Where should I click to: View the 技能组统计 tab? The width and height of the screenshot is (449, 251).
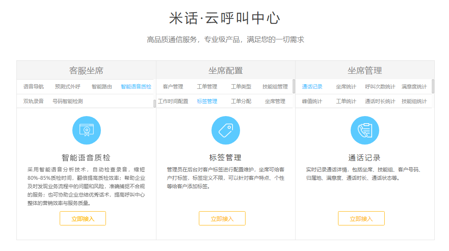coord(414,101)
